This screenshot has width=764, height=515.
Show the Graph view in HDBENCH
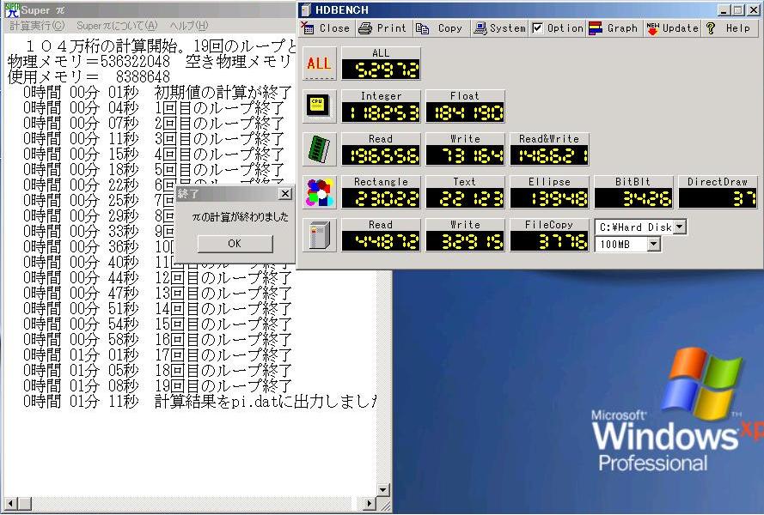coord(614,28)
